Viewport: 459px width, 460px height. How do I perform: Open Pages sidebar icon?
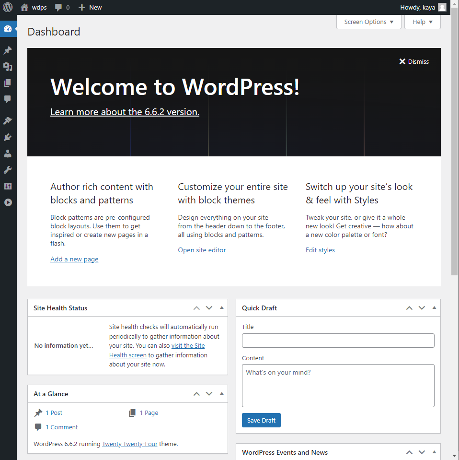coord(8,83)
